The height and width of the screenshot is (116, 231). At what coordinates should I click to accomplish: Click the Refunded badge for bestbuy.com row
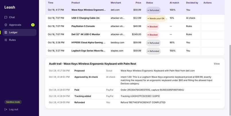(153, 43)
